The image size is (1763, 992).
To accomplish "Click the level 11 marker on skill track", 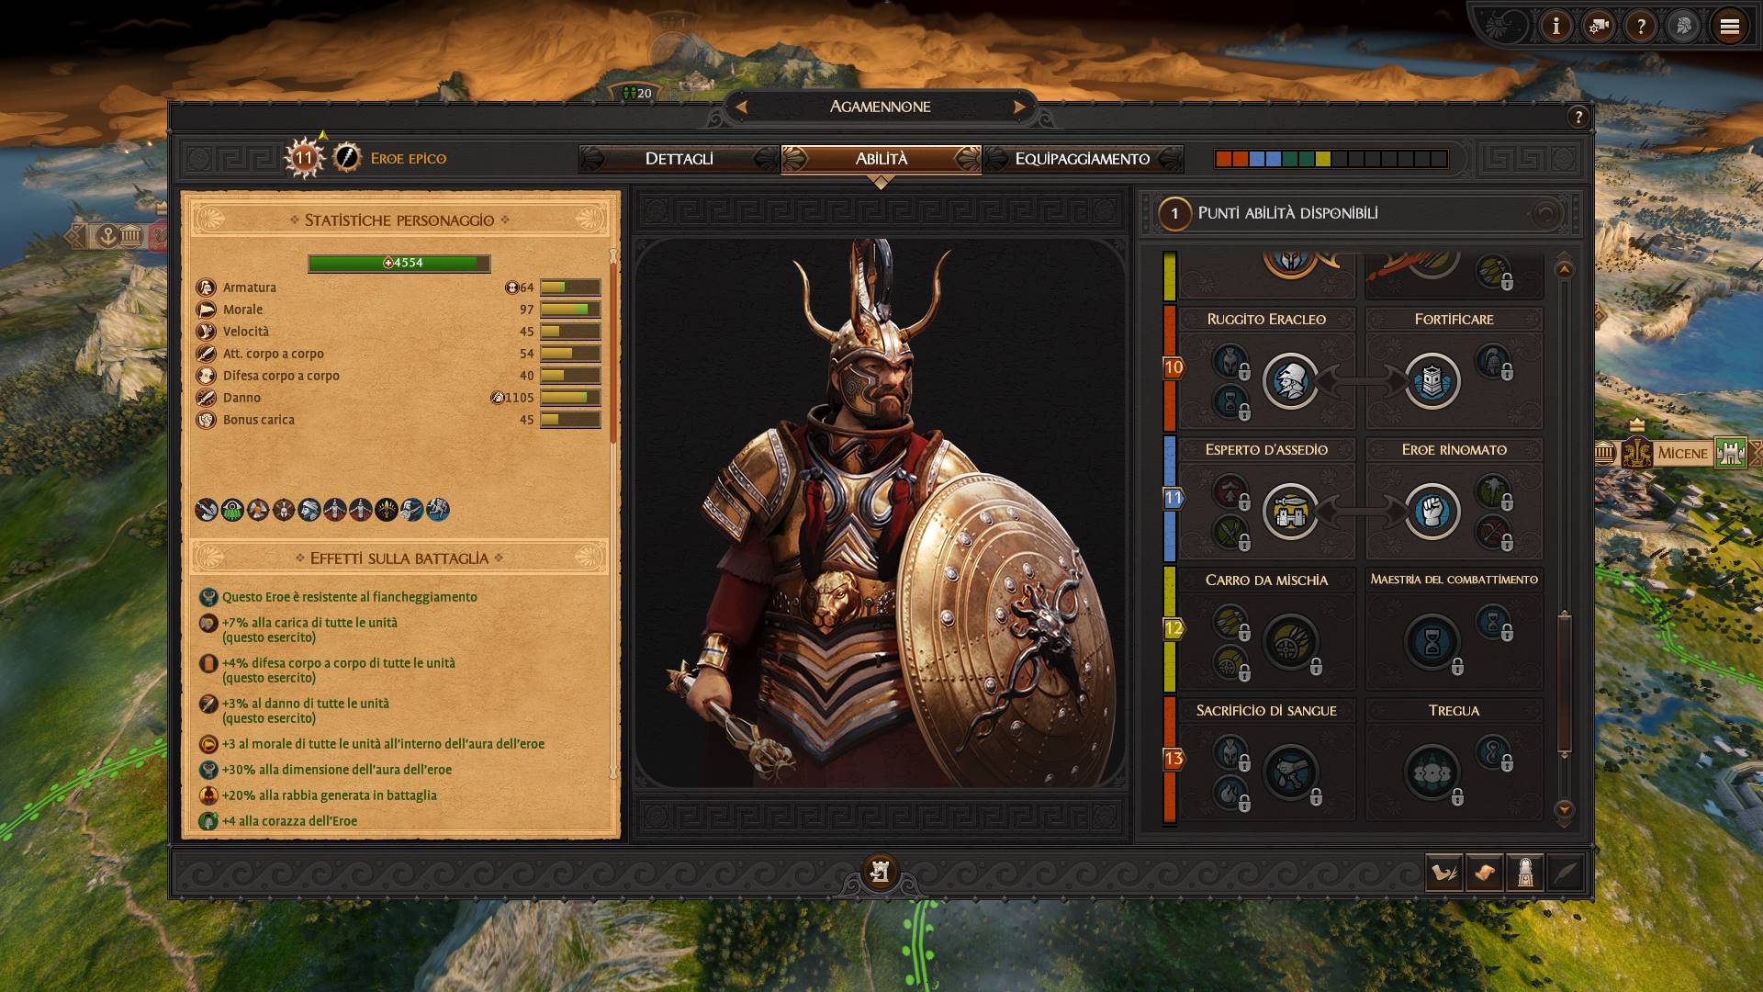I will tap(1173, 499).
